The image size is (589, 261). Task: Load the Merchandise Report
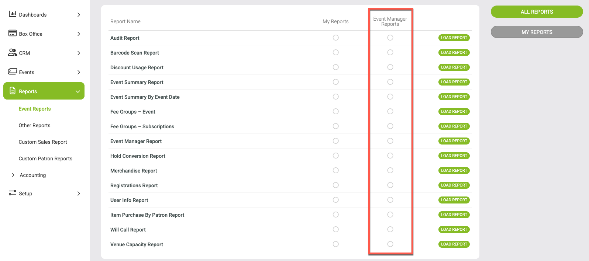click(x=454, y=170)
